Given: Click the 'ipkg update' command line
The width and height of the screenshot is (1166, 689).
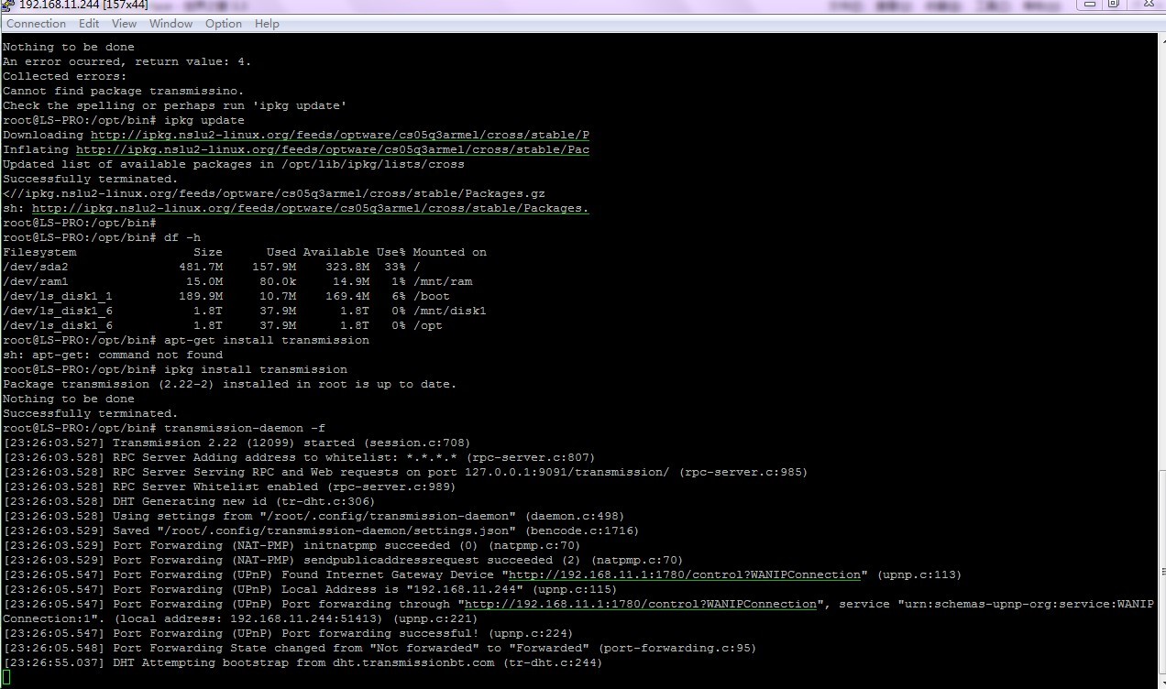Looking at the screenshot, I should click(124, 121).
